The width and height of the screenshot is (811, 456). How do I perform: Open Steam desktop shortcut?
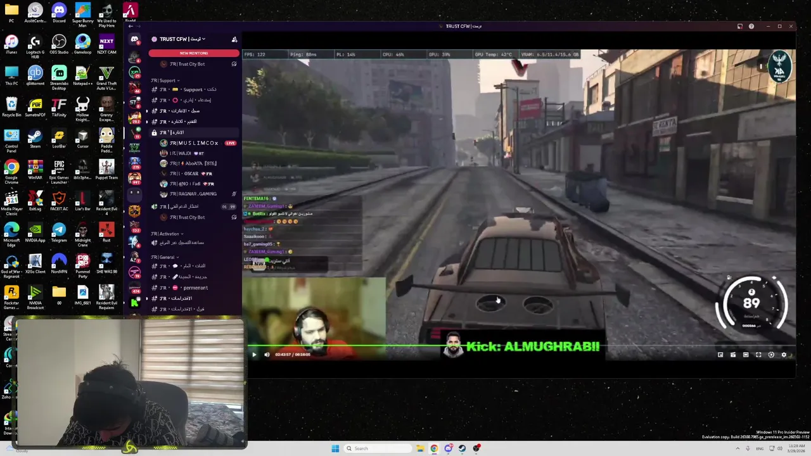[x=35, y=138]
